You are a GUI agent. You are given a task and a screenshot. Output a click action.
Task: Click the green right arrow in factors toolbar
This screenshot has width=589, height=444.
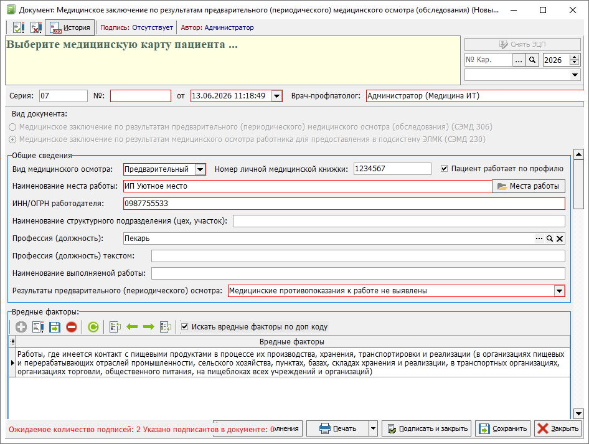(149, 327)
